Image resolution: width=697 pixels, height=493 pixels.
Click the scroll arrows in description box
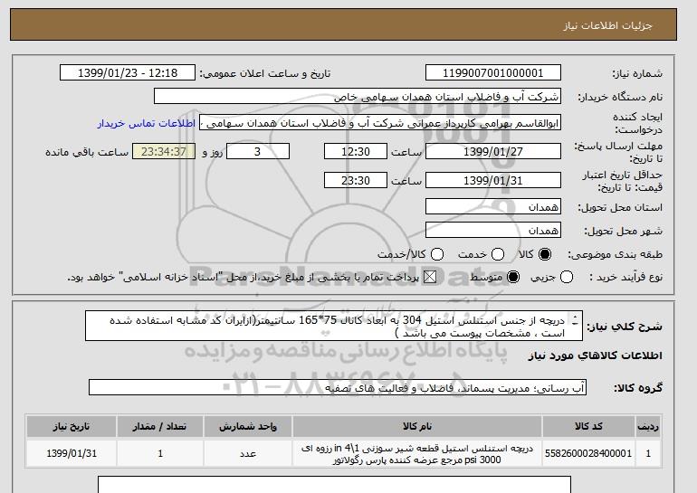pyautogui.click(x=575, y=320)
